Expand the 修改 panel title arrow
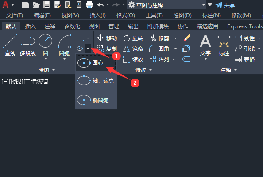 coord(151,70)
